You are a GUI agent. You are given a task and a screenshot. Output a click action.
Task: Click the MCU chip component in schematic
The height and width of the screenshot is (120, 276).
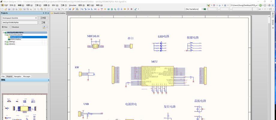[157, 76]
